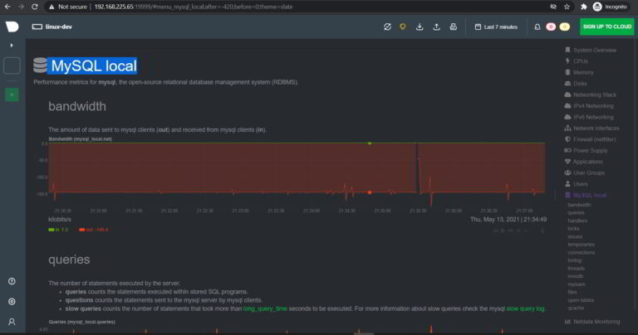Jump to innodb submenu item
Viewport: 638px width, 335px height.
[576, 276]
